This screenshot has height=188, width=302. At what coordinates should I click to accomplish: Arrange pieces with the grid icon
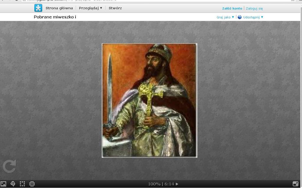pyautogui.click(x=22, y=184)
